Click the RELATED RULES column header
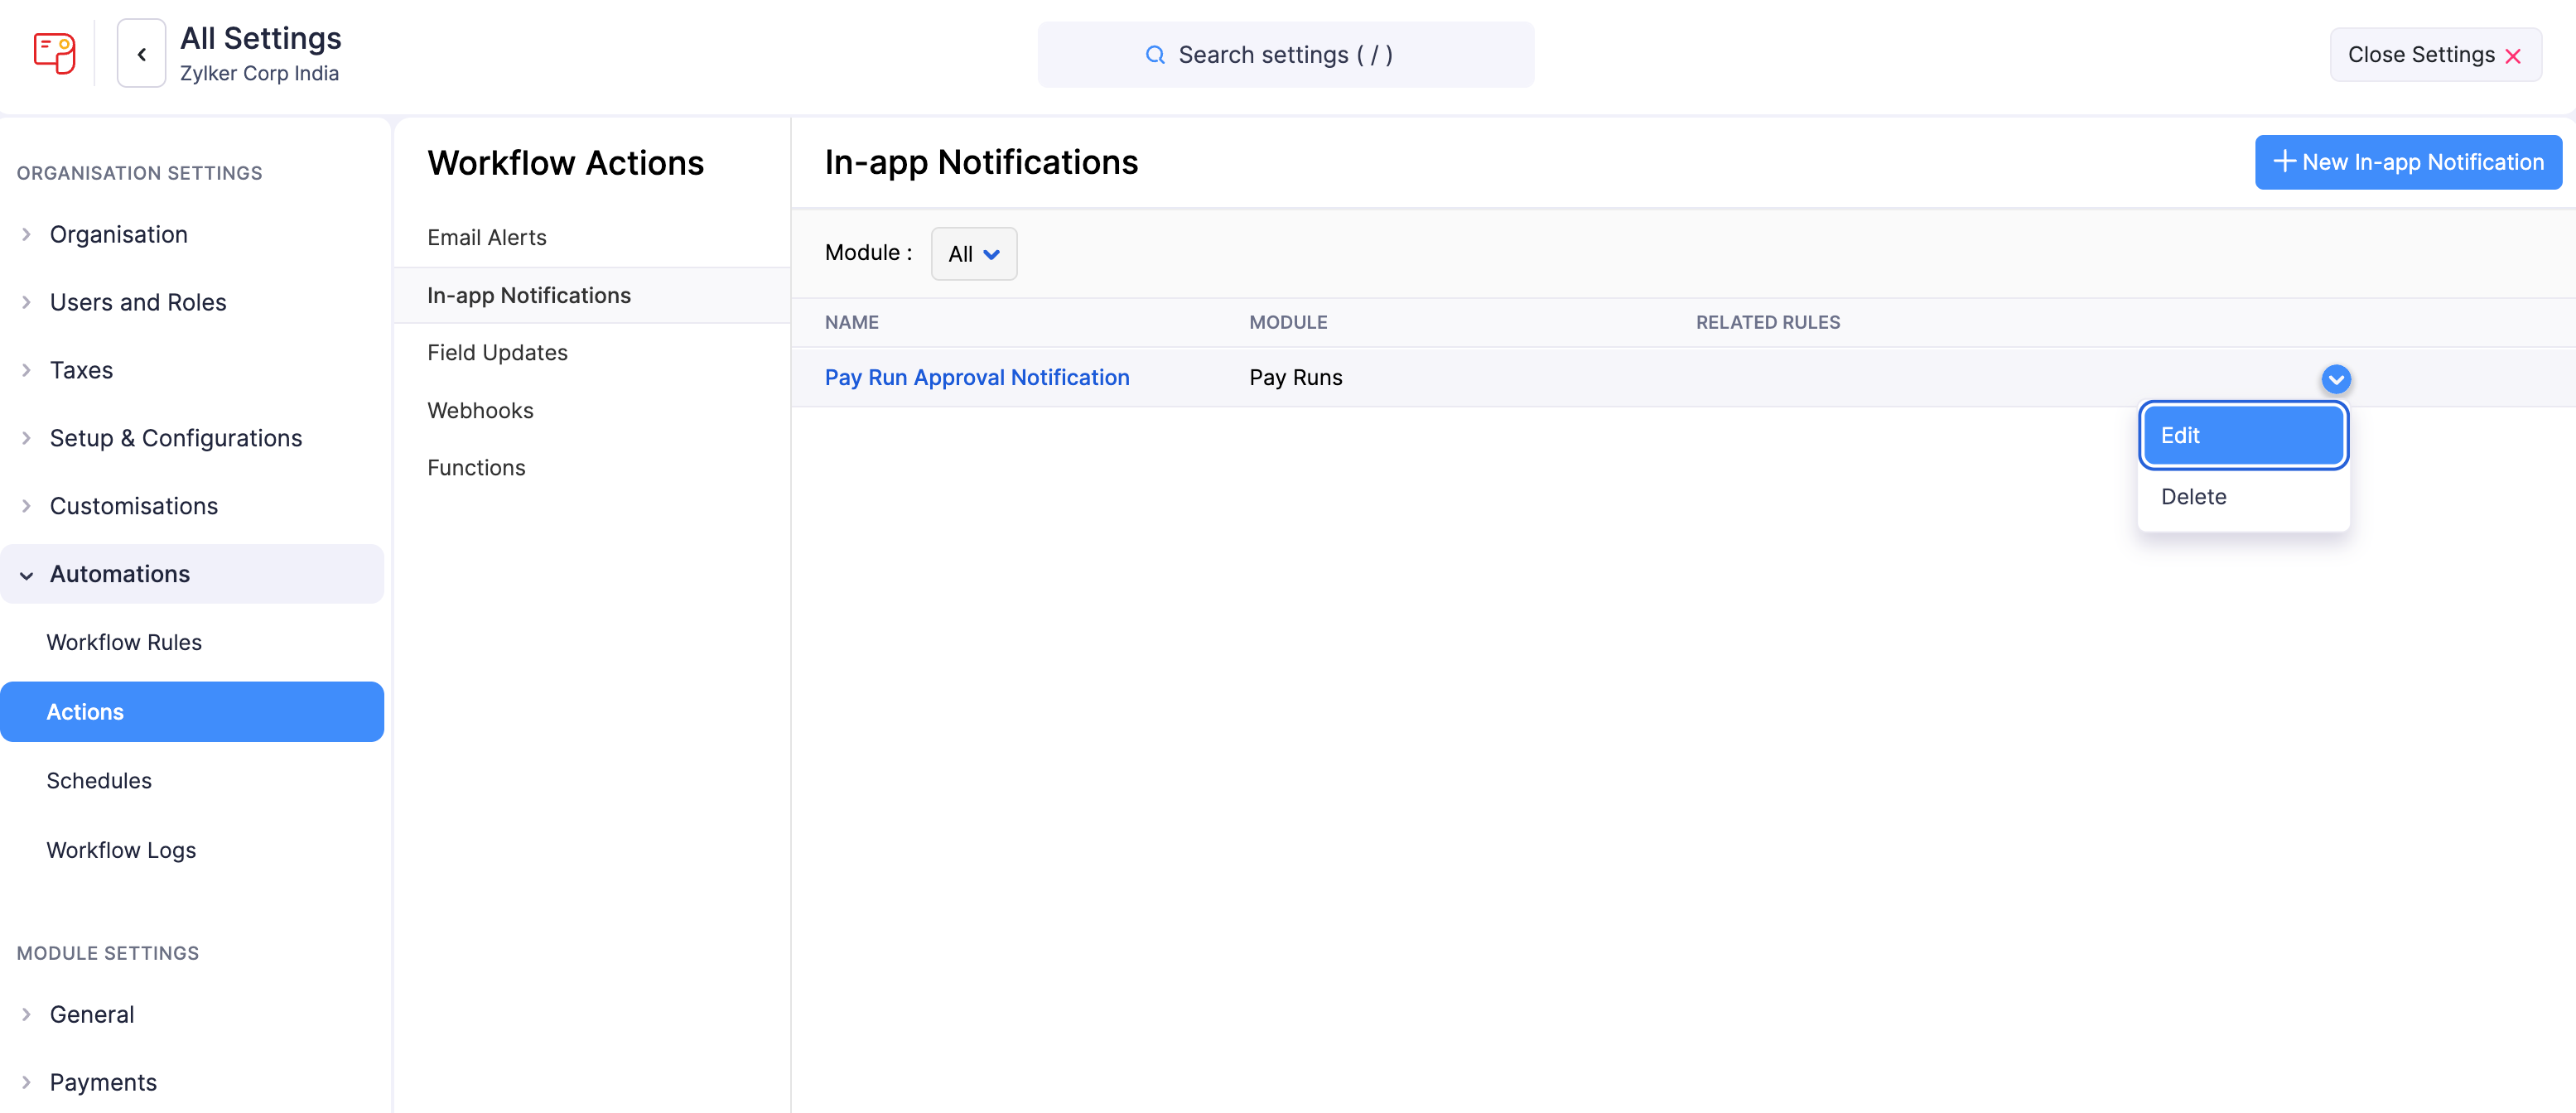This screenshot has height=1113, width=2576. (1767, 322)
